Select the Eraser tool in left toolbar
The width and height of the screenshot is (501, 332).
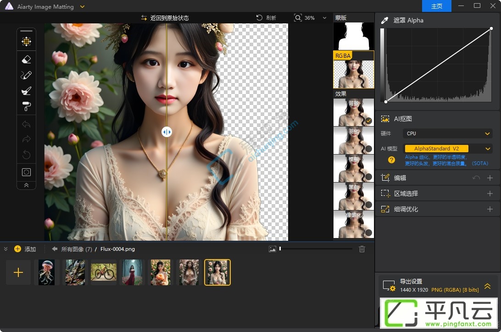click(x=26, y=59)
